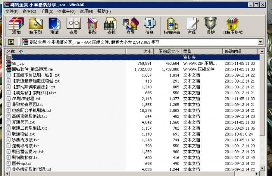Sort by 类型 column header
Viewport: 272px width, 176px height.
tap(202, 51)
